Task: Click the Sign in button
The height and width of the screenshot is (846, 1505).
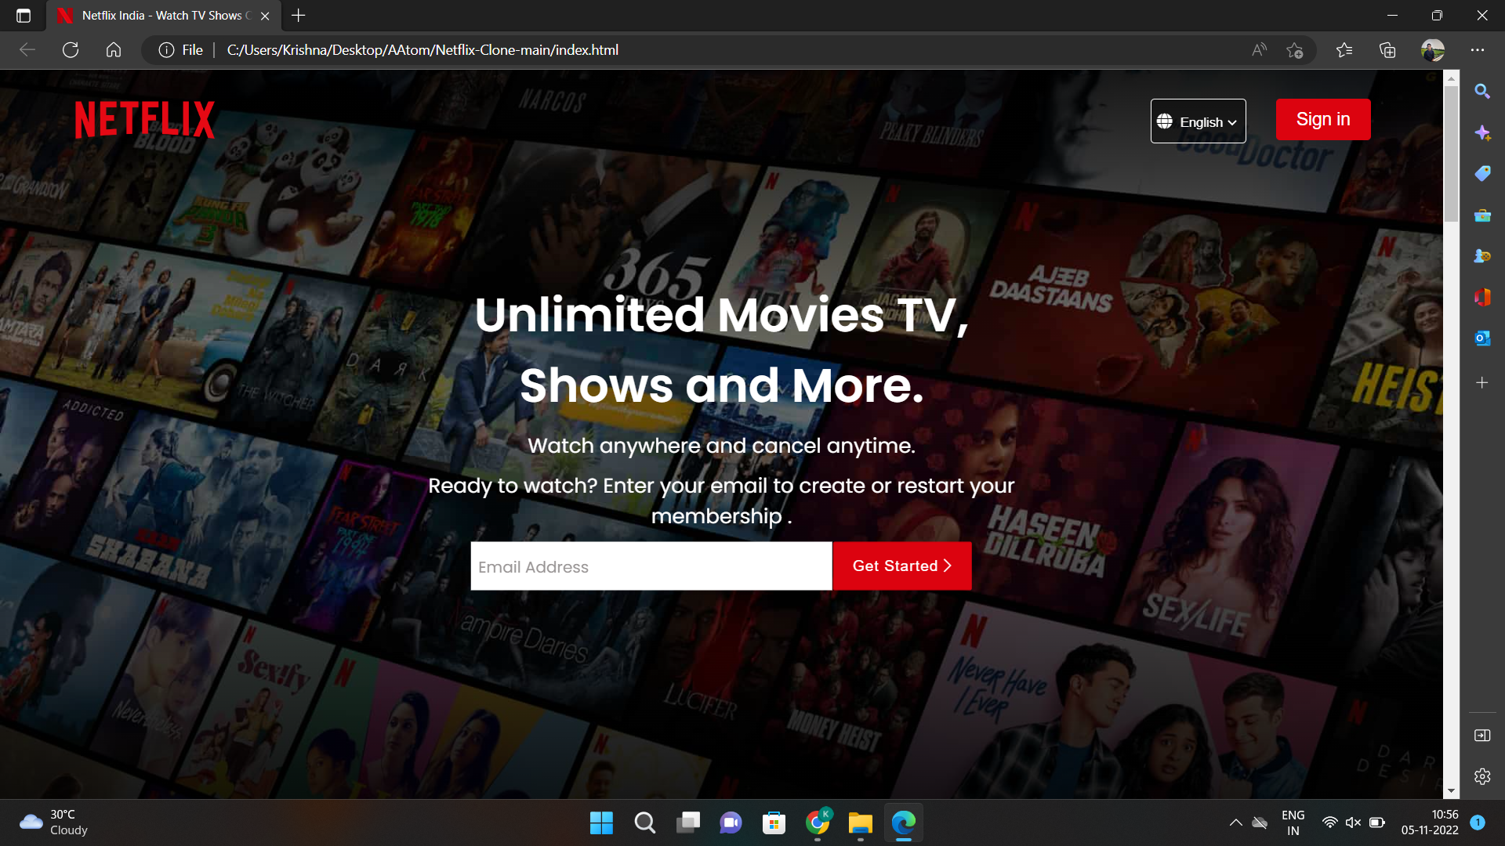Action: [x=1323, y=119]
